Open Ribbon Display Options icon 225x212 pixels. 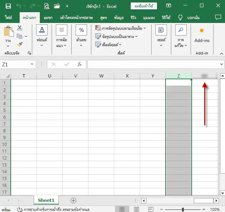[x=168, y=6]
